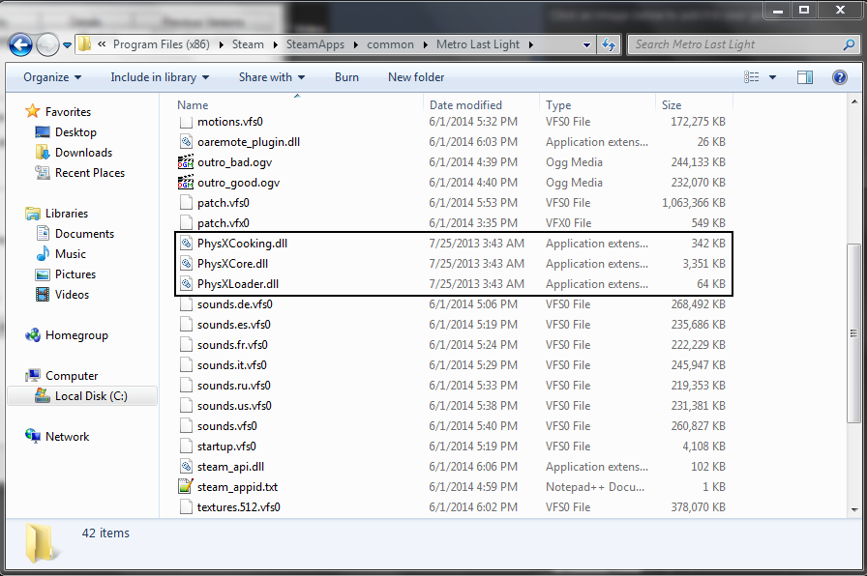867x576 pixels.
Task: Open the recent pages dropdown arrow
Action: pyautogui.click(x=67, y=45)
